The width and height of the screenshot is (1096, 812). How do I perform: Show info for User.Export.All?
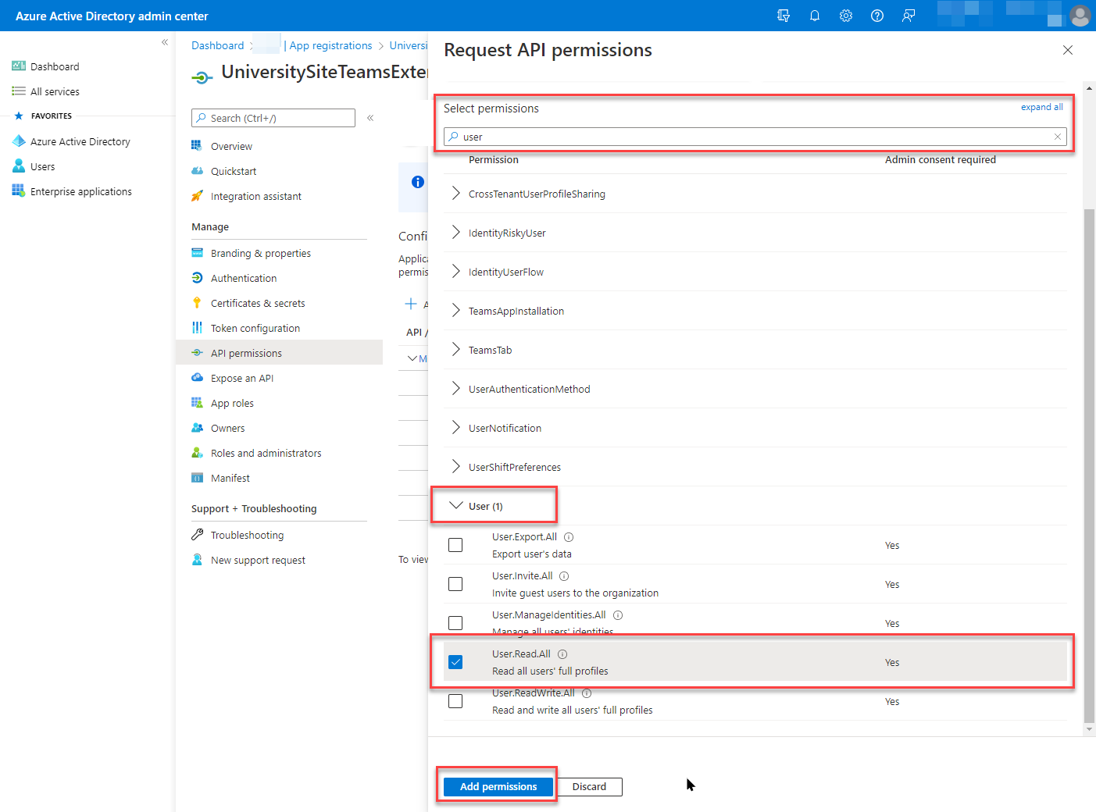click(x=569, y=537)
